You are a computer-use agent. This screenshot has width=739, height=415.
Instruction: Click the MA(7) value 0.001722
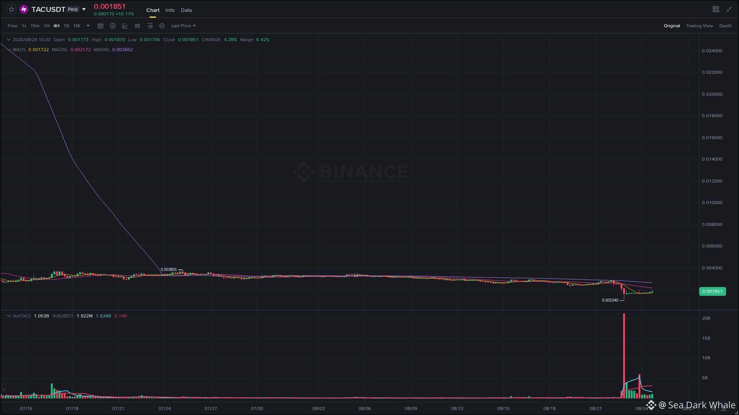pyautogui.click(x=38, y=50)
